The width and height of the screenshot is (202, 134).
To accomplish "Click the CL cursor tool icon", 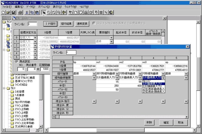I will pyautogui.click(x=59, y=12).
